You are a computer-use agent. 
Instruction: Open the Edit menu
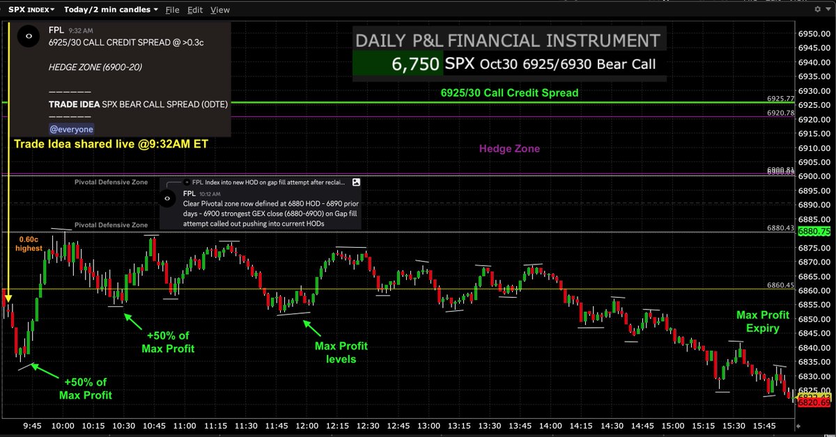tap(195, 10)
